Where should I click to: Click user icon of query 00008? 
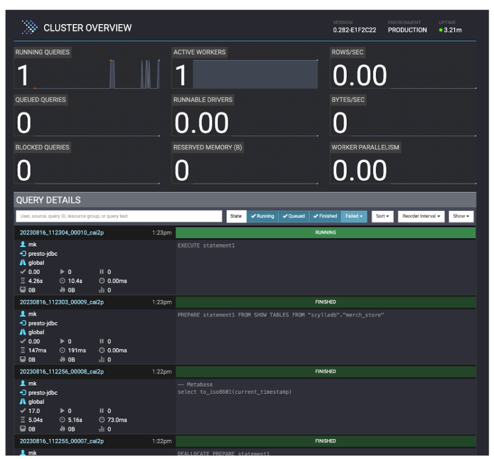[x=23, y=383]
